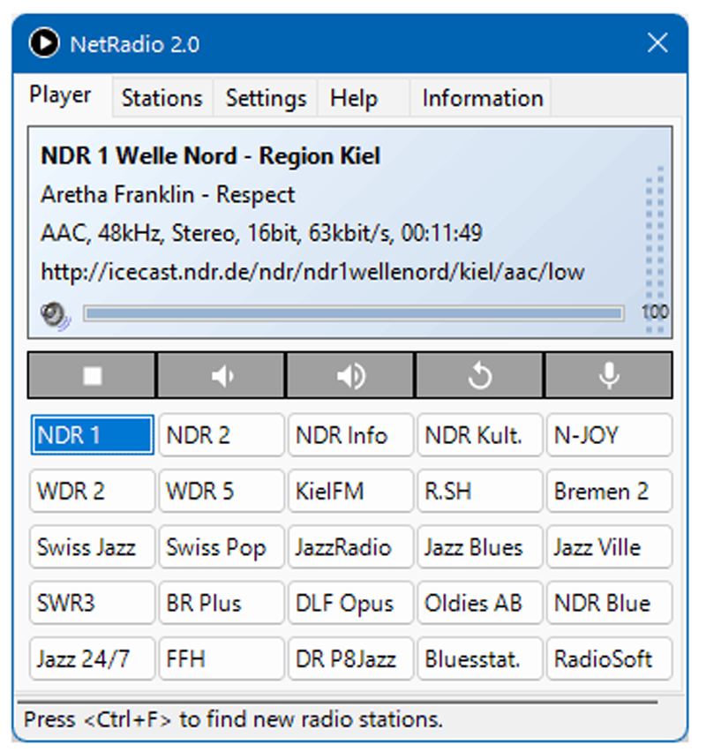Screen dimensions: 706x752
Task: Click the stream info line AAC, 48kHz, Stereo
Action: [261, 234]
